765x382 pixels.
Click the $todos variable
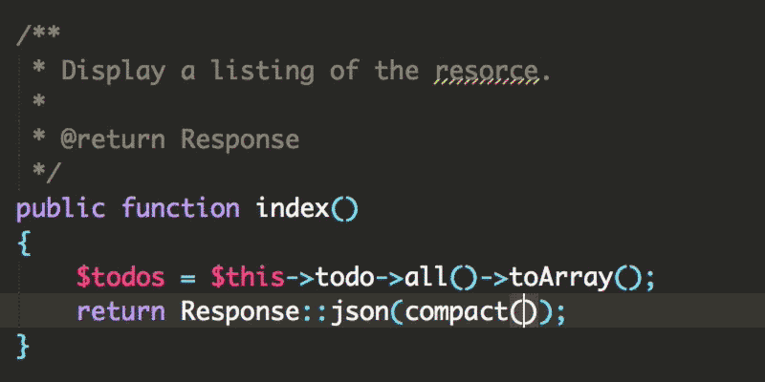[121, 277]
